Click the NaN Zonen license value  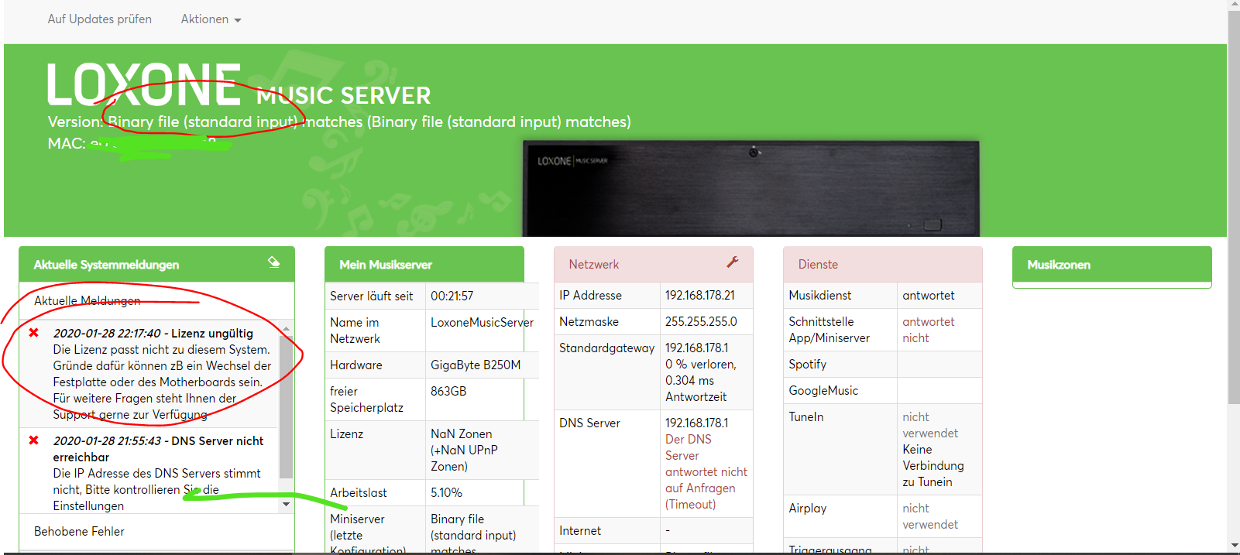(x=465, y=450)
